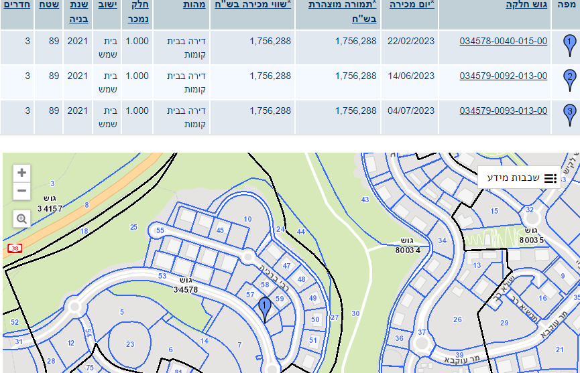Open parcel link 034579-0093-013-00
The height and width of the screenshot is (373, 580).
503,110
